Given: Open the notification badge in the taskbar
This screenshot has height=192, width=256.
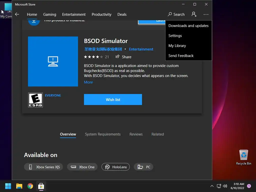Looking at the screenshot, I should 249,186.
